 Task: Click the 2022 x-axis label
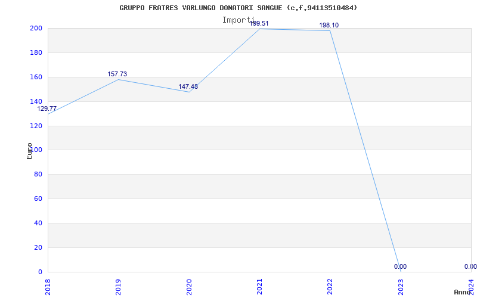(330, 287)
